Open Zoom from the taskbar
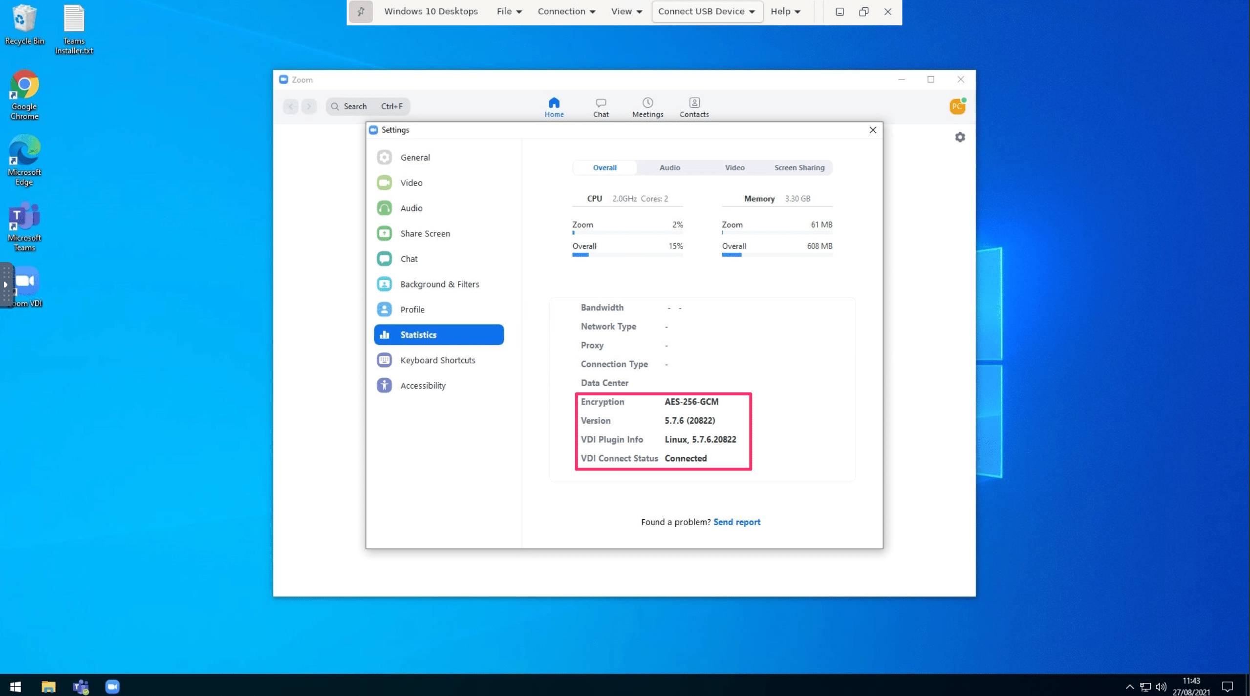This screenshot has height=696, width=1250. pos(112,686)
